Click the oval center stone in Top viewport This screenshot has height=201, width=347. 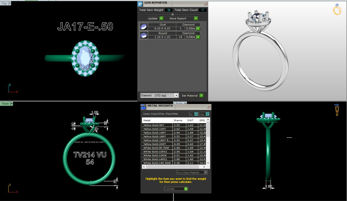[x=85, y=58]
